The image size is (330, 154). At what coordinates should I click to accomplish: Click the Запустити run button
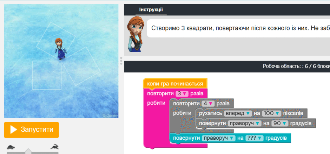tap(31, 130)
